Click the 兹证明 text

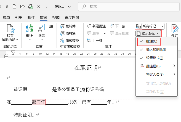20,89
